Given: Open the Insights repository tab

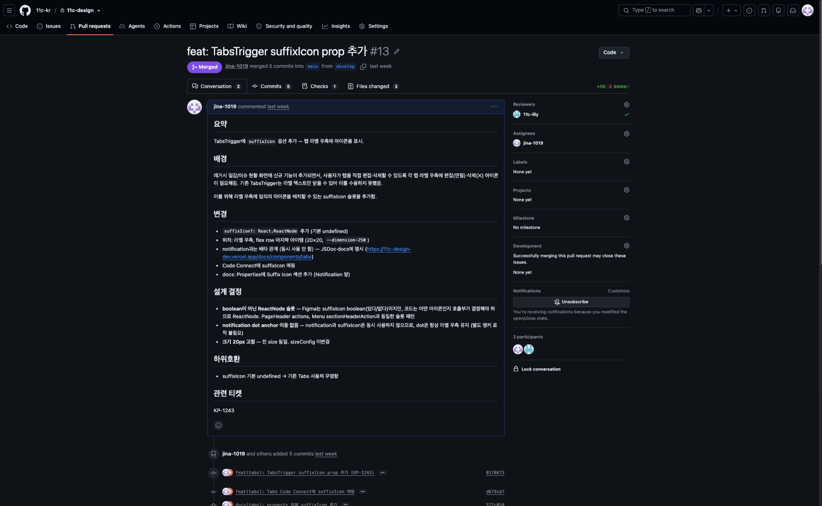Looking at the screenshot, I should click(x=336, y=26).
